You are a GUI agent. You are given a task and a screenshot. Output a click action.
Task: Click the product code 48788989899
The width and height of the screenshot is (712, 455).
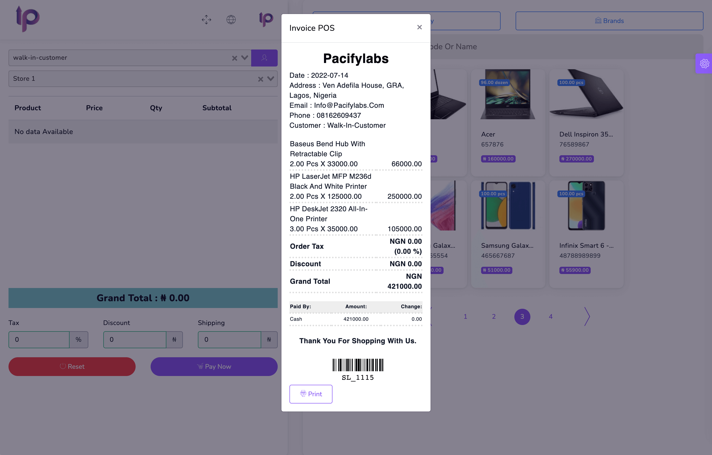580,255
